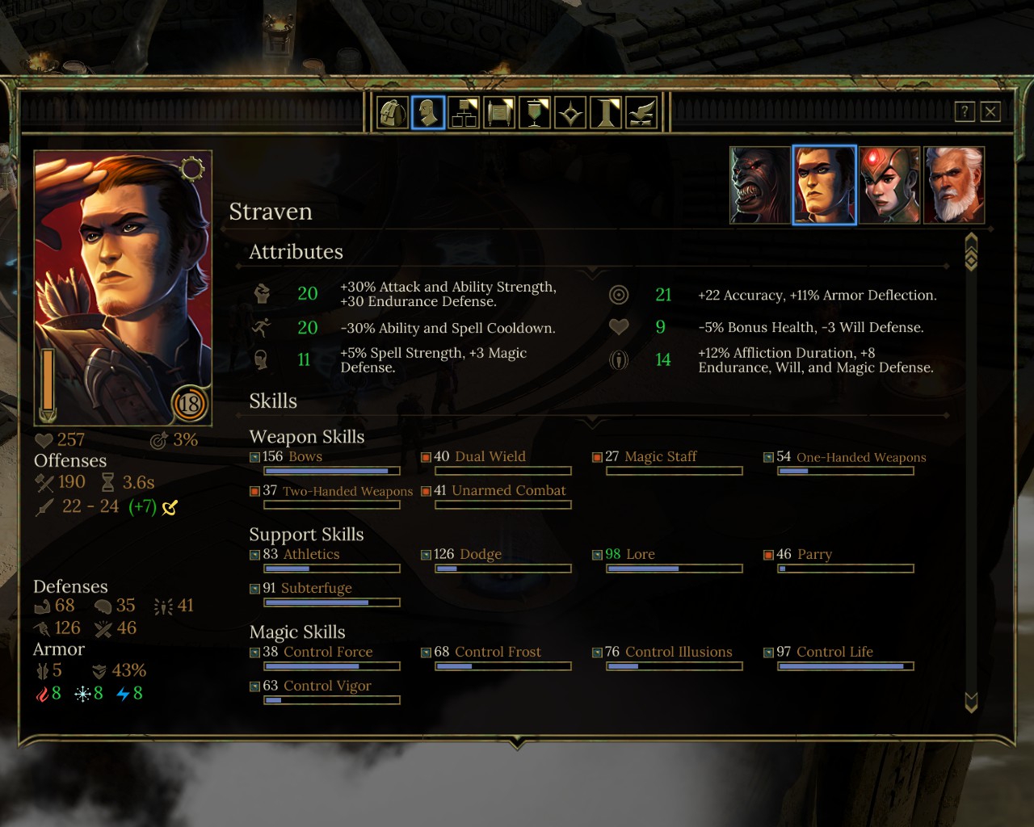Click the Control Life skill label

tap(834, 652)
